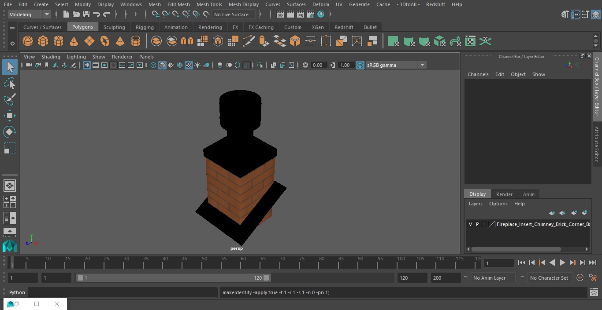Click the taskbar restore window icon
The height and width of the screenshot is (310, 602).
point(17,304)
